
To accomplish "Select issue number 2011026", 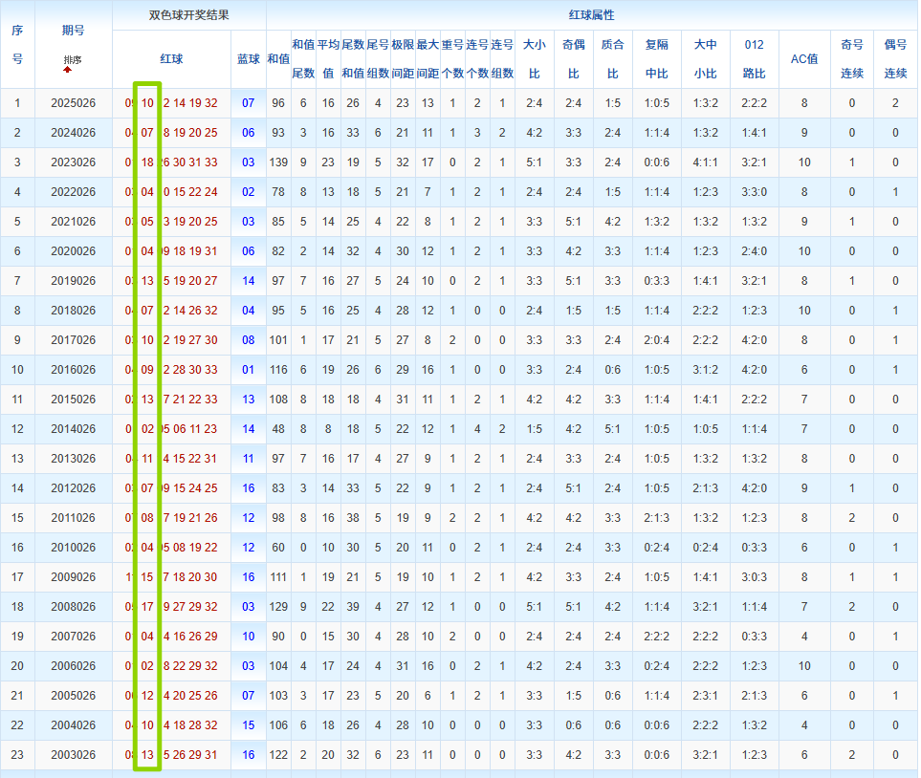I will [73, 518].
